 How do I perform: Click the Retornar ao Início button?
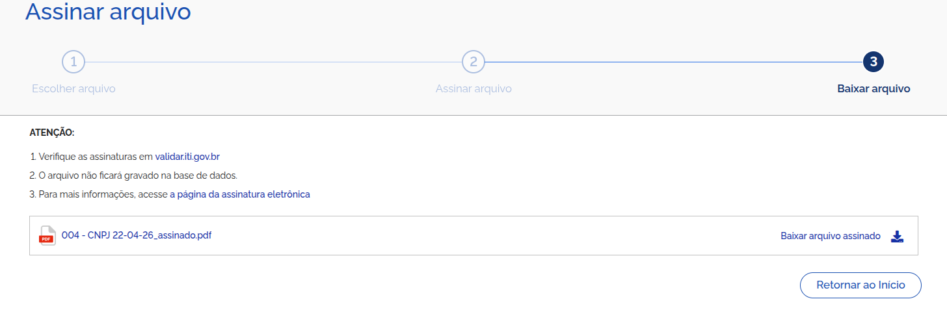pyautogui.click(x=860, y=285)
